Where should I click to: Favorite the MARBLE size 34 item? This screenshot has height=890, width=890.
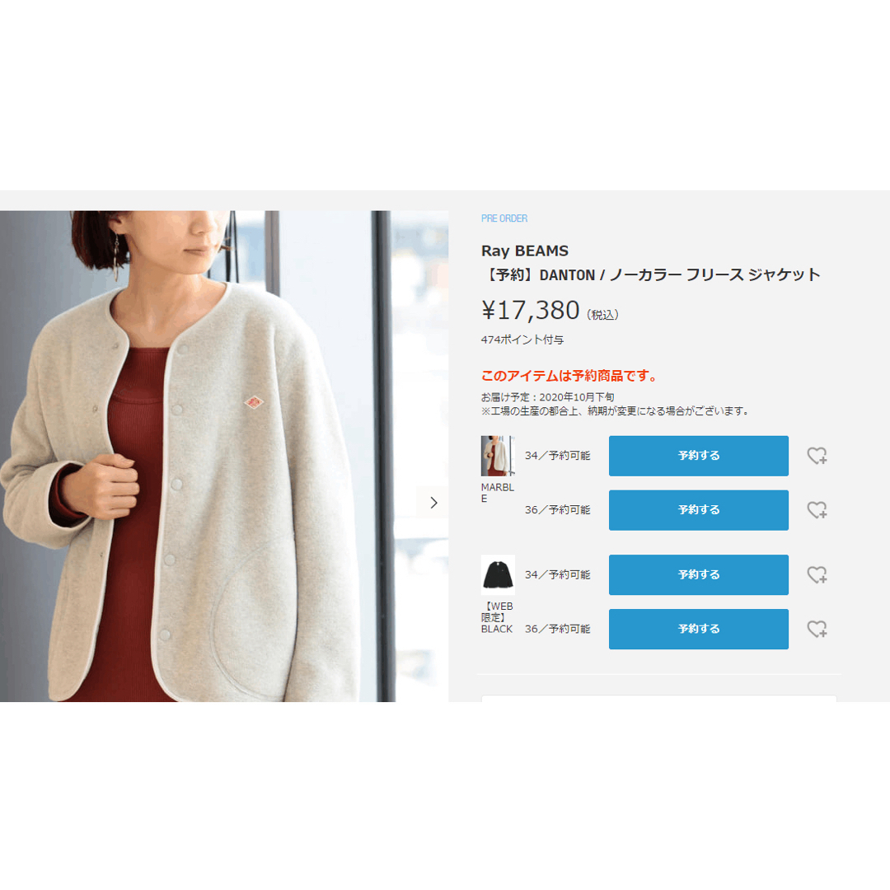tap(816, 456)
